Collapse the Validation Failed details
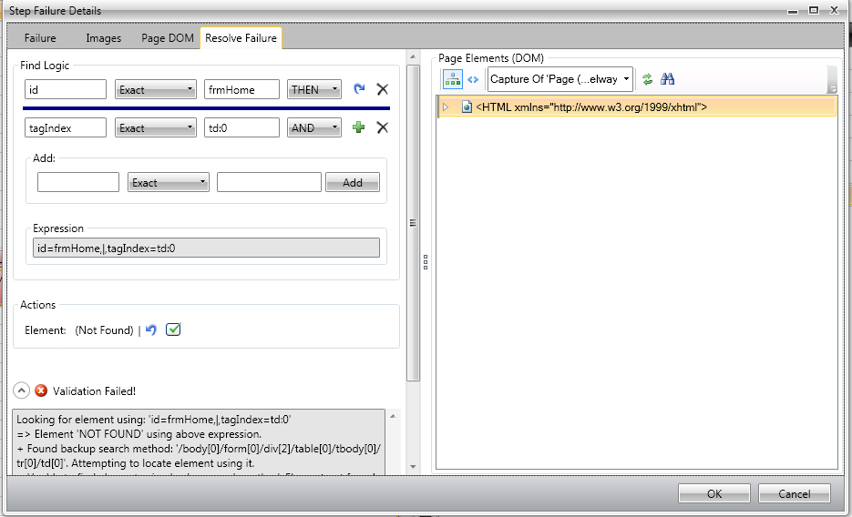 click(21, 390)
